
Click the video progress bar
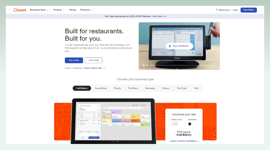click(180, 65)
